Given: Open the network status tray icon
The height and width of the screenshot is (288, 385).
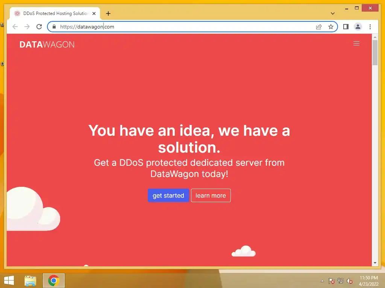Looking at the screenshot, I should pyautogui.click(x=341, y=281).
